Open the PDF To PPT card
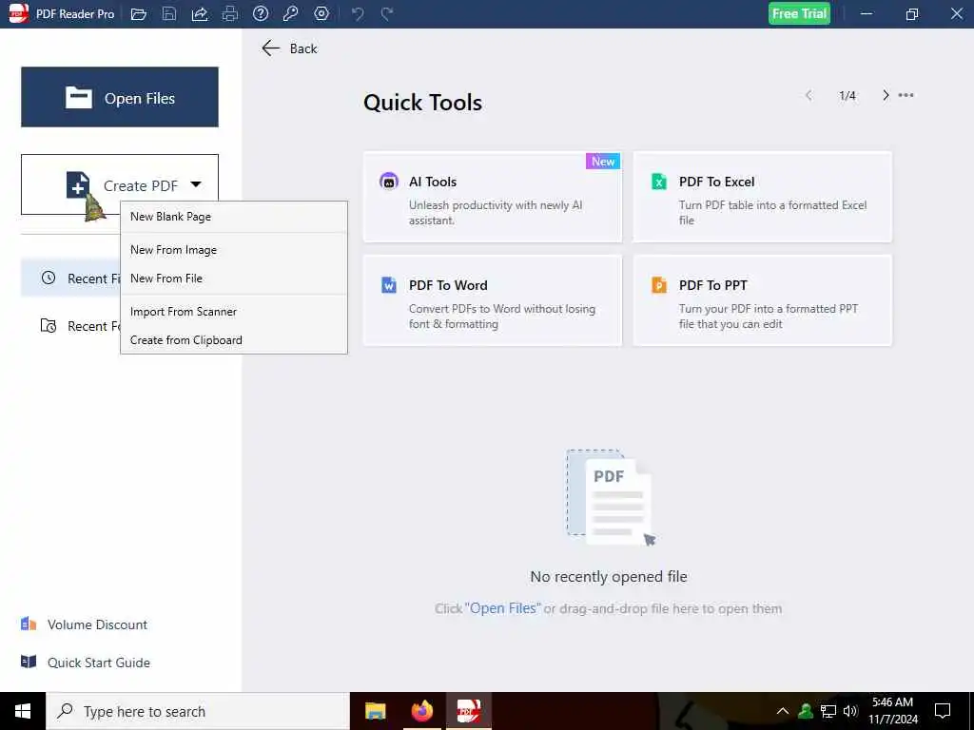This screenshot has height=730, width=974. (x=762, y=300)
